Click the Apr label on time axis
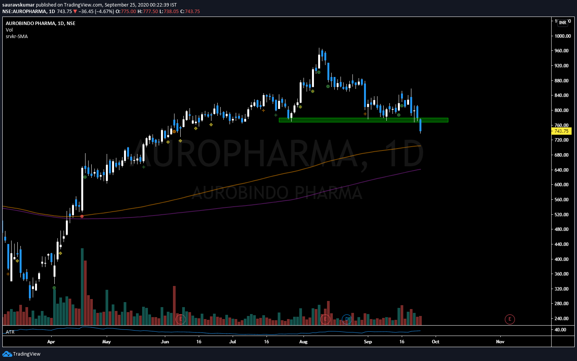Screen dimensions: 577x361 click(x=51, y=342)
